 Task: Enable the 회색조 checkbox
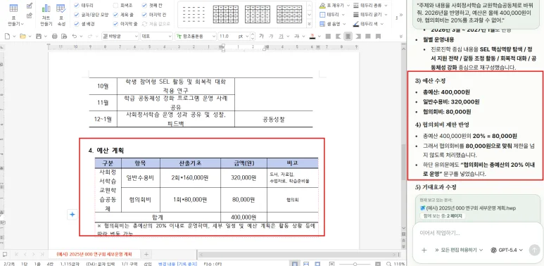click(x=116, y=6)
